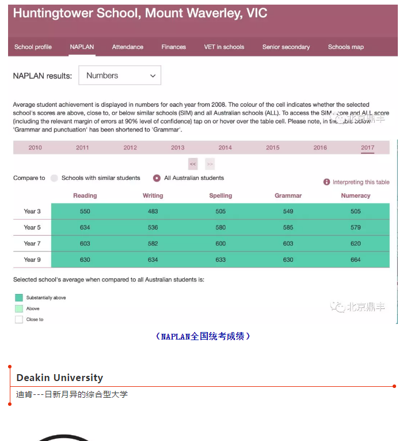
Task: Click the previous years arrow button
Action: (193, 164)
